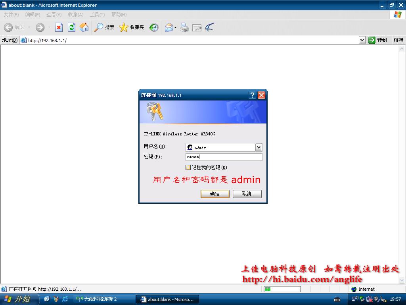The height and width of the screenshot is (305, 406).
Task: Click the page icon in address bar
Action: (23, 40)
